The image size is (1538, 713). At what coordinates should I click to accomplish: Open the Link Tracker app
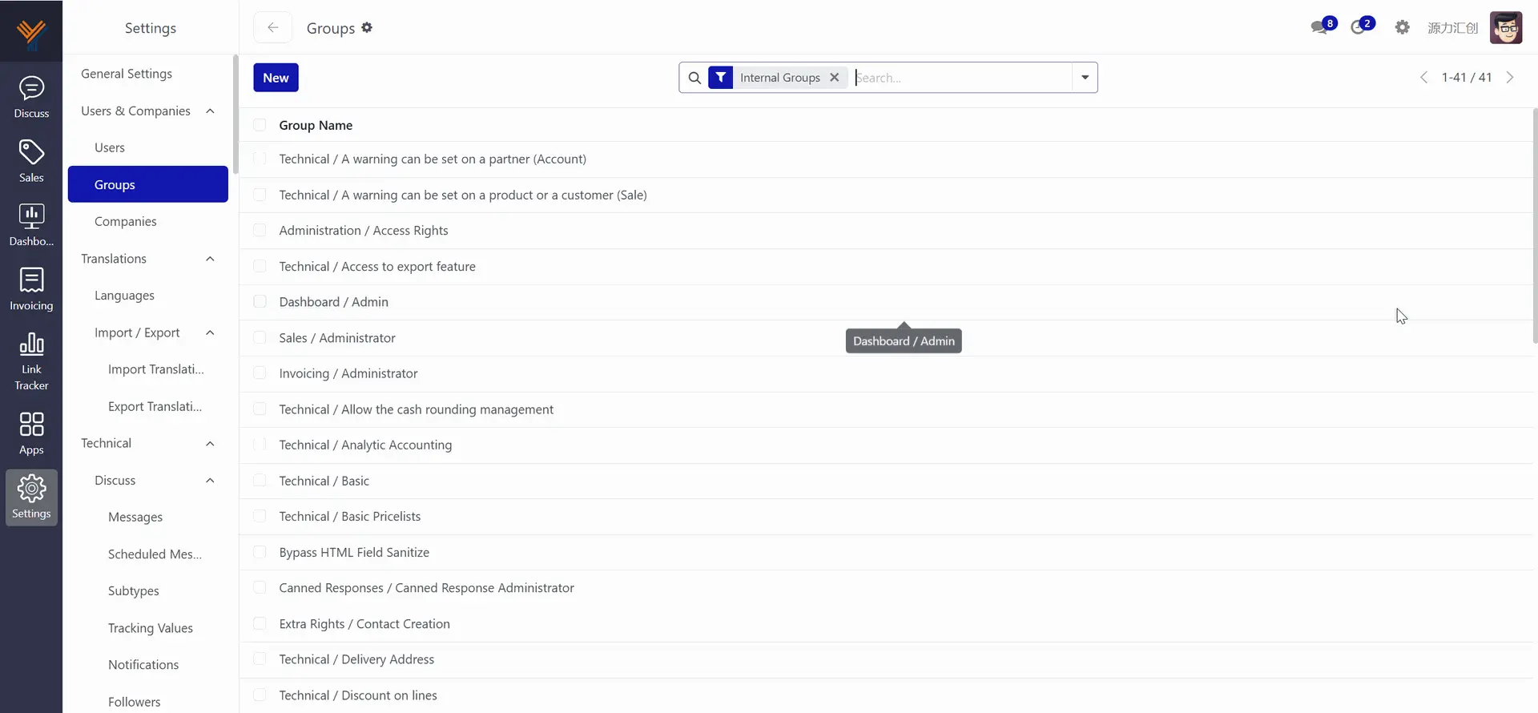point(31,361)
